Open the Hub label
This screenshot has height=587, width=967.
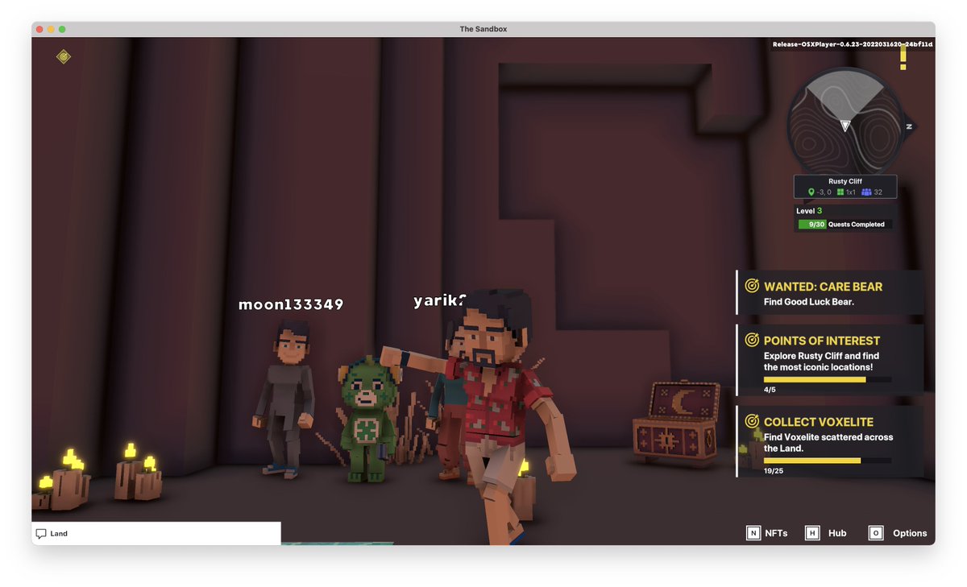[837, 533]
